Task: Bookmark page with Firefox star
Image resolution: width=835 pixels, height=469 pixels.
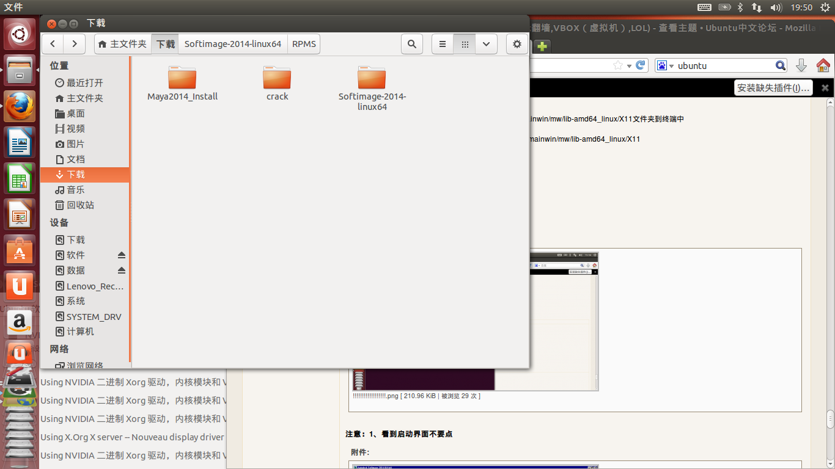Action: pyautogui.click(x=618, y=65)
